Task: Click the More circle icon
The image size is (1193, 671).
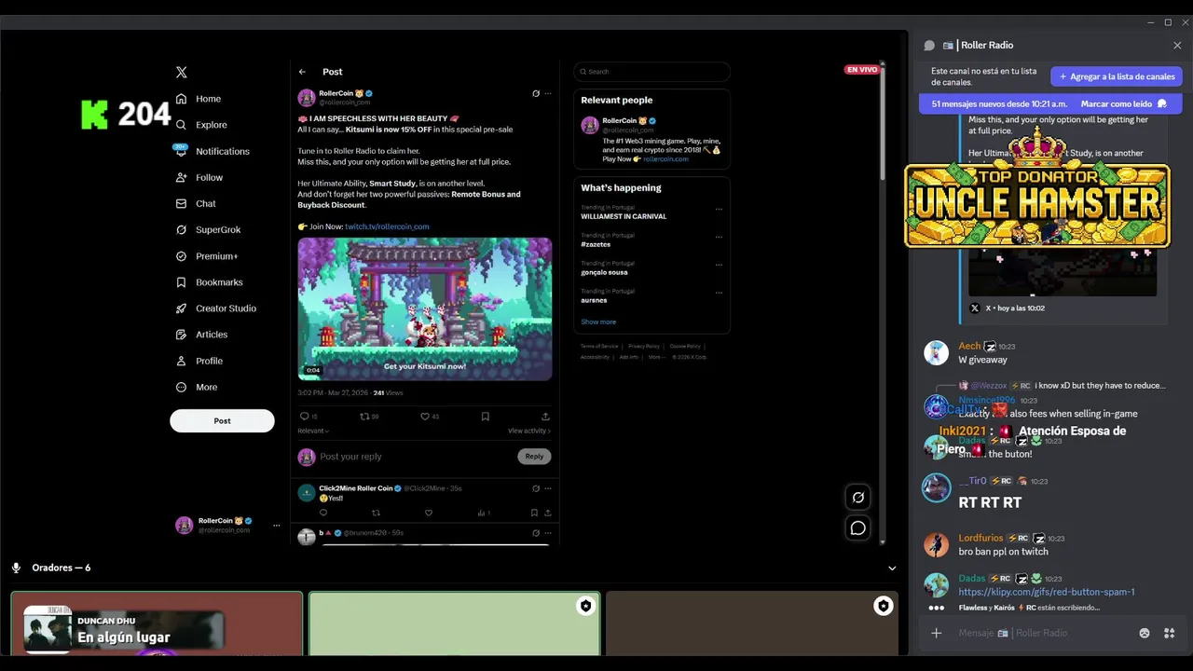Action: point(182,387)
